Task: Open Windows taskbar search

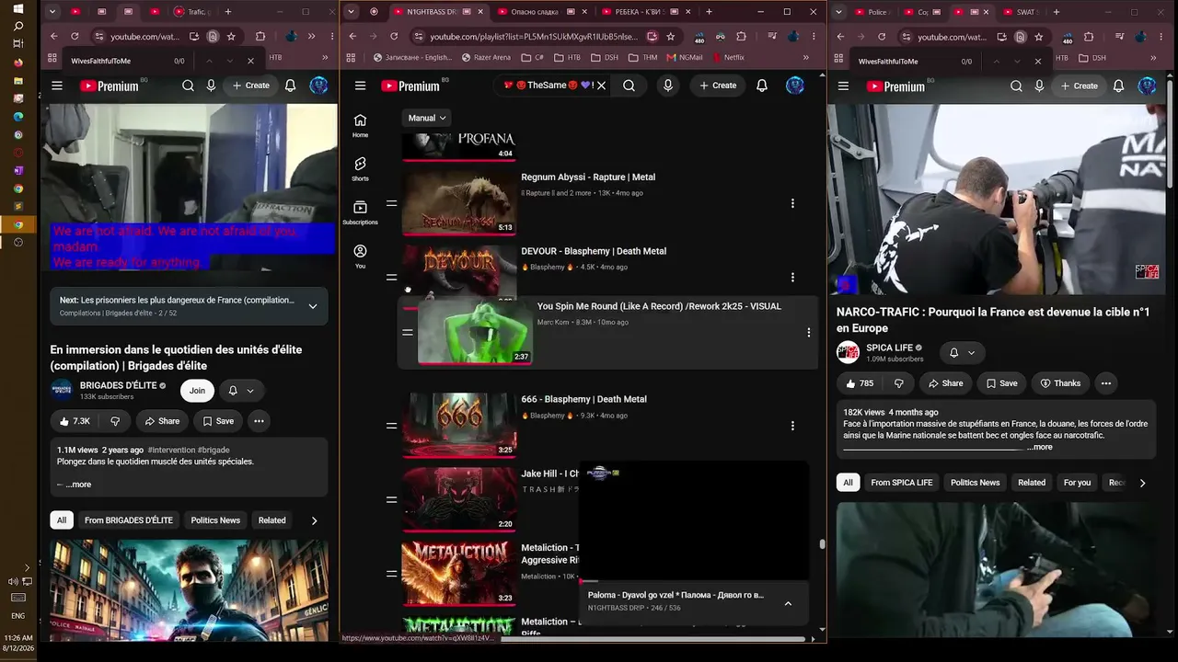Action: (x=17, y=27)
